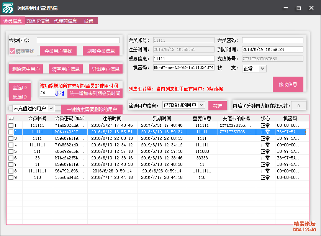This screenshot has width=321, height=236.
Task: Click the 导出用户信息 button
Action: coord(106,69)
